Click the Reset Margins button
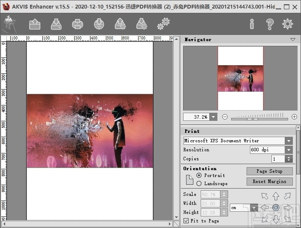 (x=270, y=181)
